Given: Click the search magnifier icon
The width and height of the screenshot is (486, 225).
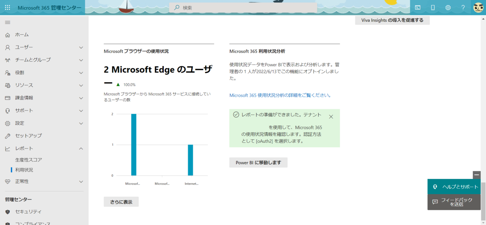Looking at the screenshot, I should pos(177,8).
